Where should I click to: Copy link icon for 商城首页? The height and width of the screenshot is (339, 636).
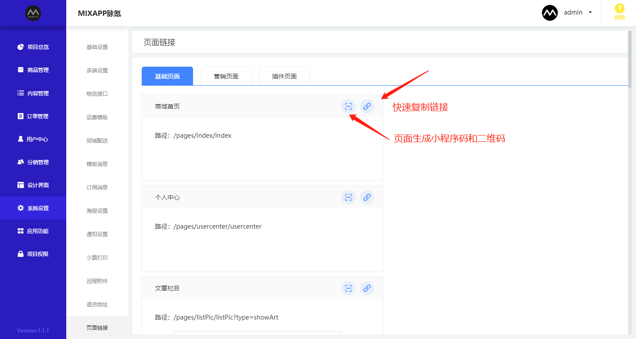(x=367, y=106)
